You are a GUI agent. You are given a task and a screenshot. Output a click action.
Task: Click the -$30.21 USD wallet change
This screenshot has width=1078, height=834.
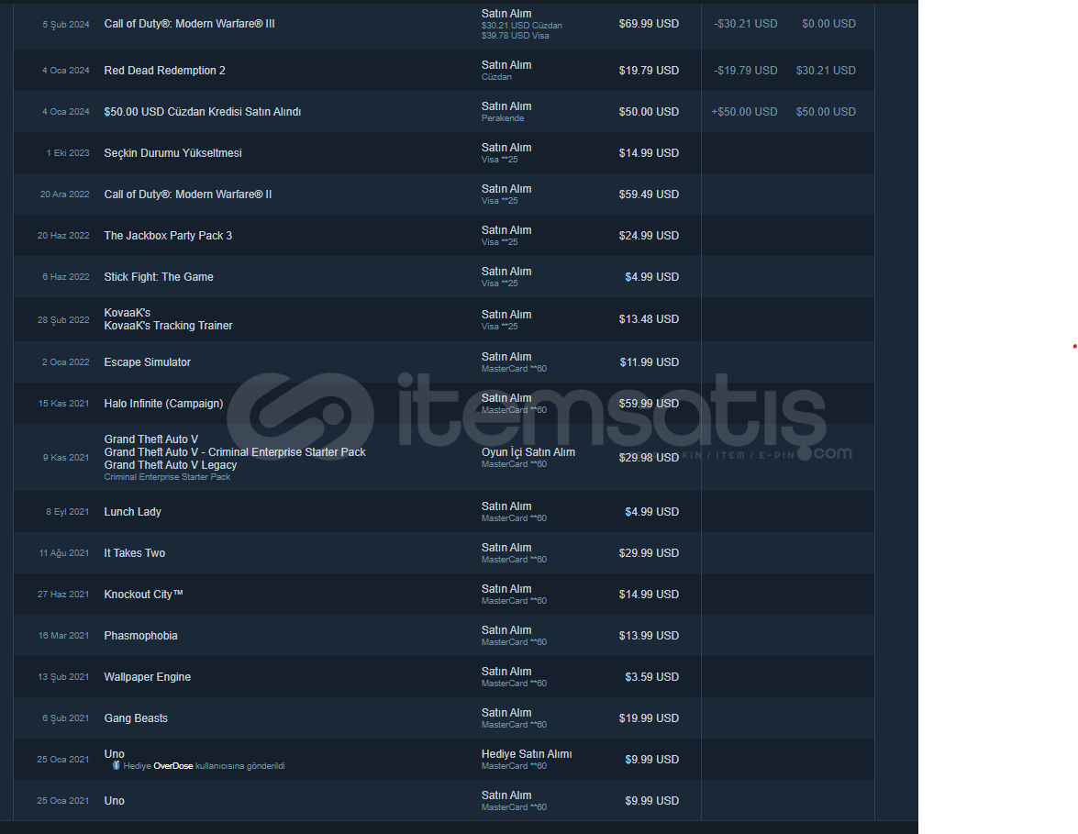(x=746, y=24)
